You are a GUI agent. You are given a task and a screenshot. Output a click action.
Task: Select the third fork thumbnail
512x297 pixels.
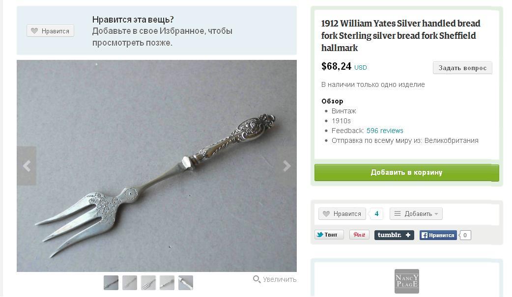coord(148,283)
